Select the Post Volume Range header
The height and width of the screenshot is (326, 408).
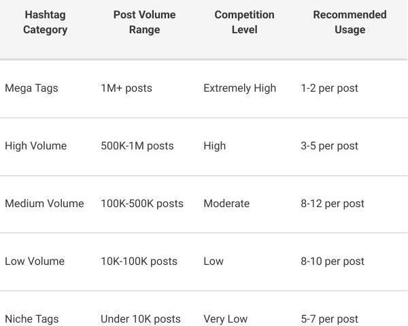click(x=144, y=22)
